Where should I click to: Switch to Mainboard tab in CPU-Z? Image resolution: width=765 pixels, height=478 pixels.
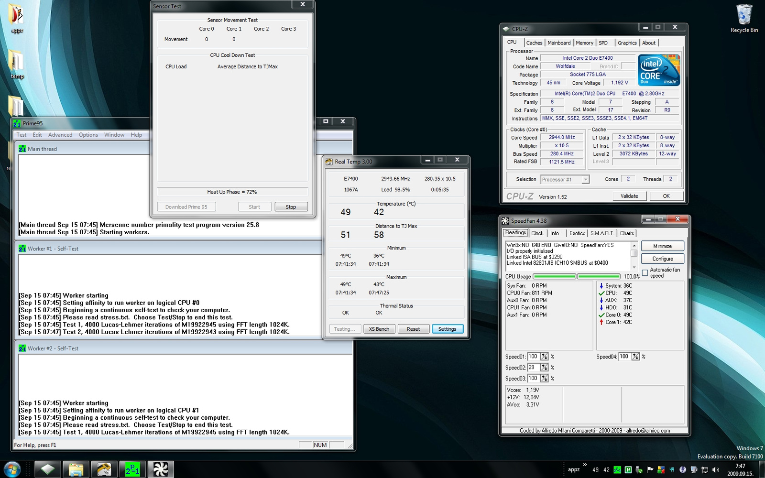pyautogui.click(x=559, y=43)
